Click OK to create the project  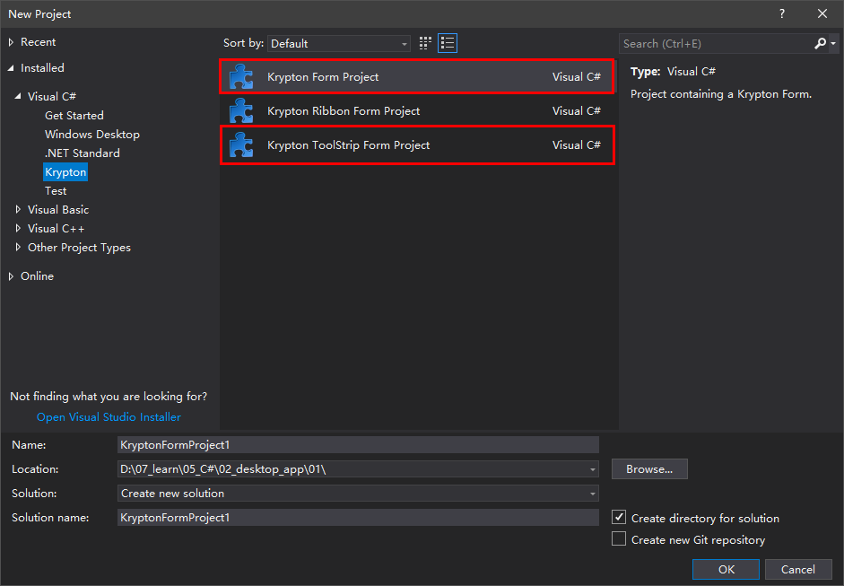725,569
